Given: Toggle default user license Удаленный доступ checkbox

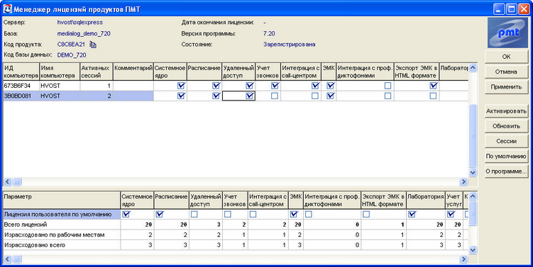Looking at the screenshot, I should tap(194, 214).
